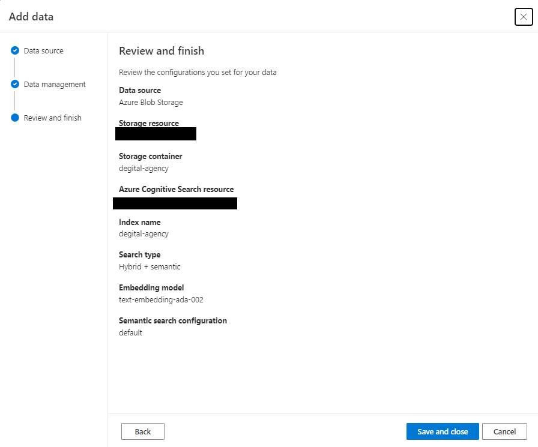Click 'degital-agency' under Index name
Viewport: 538px width, 447px height.
tap(144, 234)
